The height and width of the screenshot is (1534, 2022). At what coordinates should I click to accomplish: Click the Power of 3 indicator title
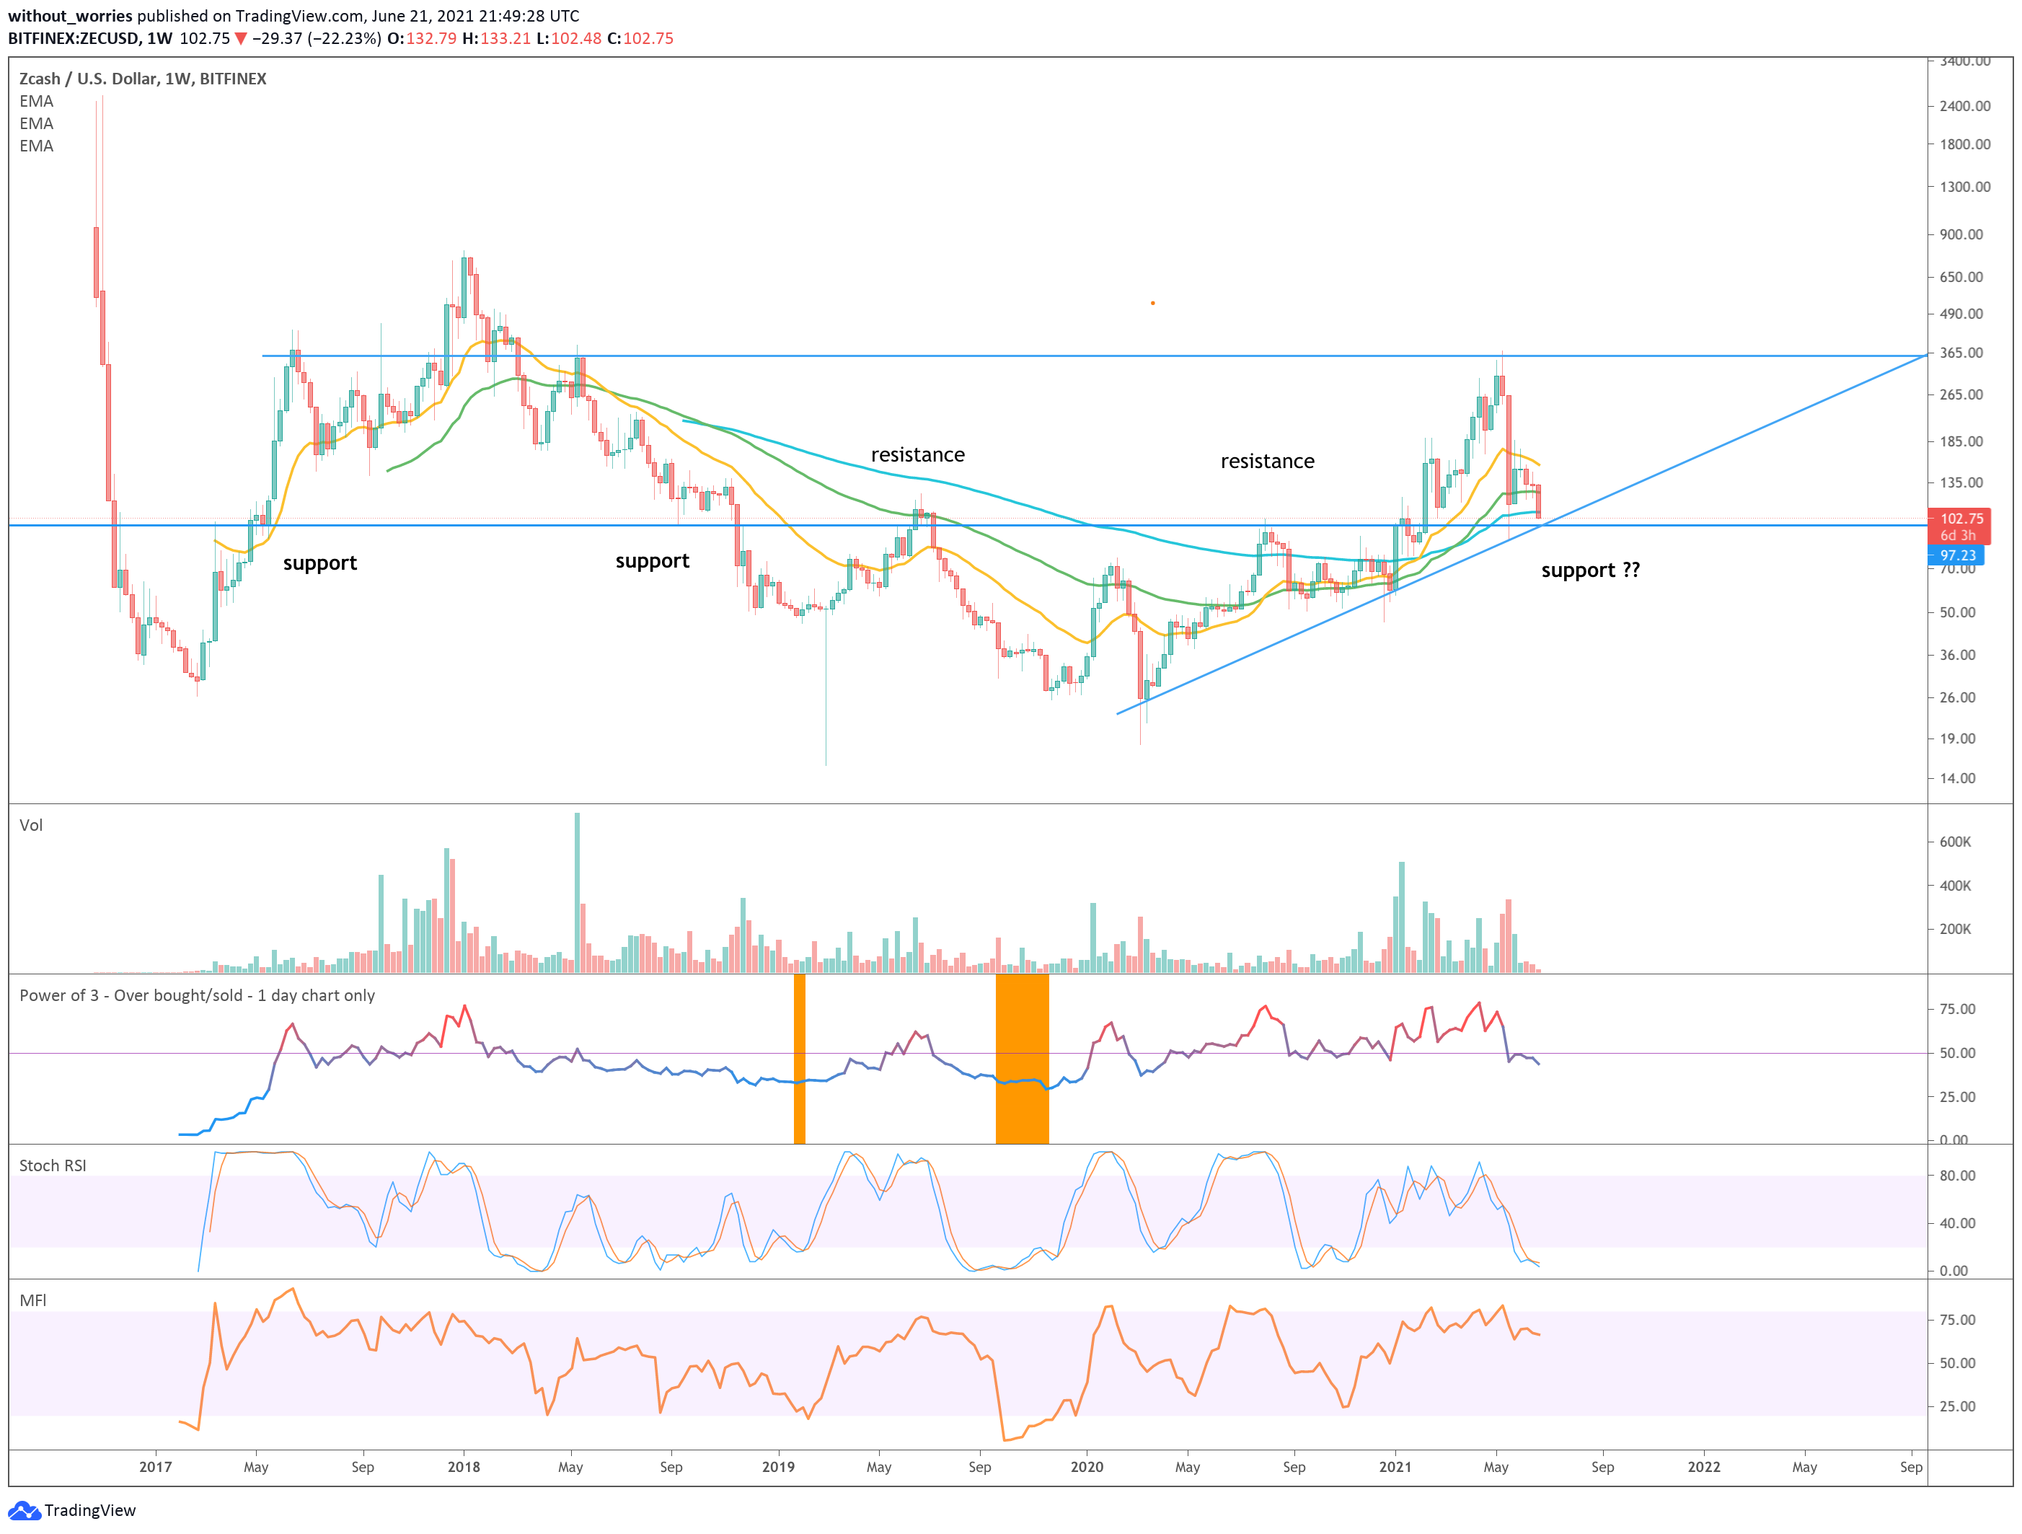tap(198, 995)
